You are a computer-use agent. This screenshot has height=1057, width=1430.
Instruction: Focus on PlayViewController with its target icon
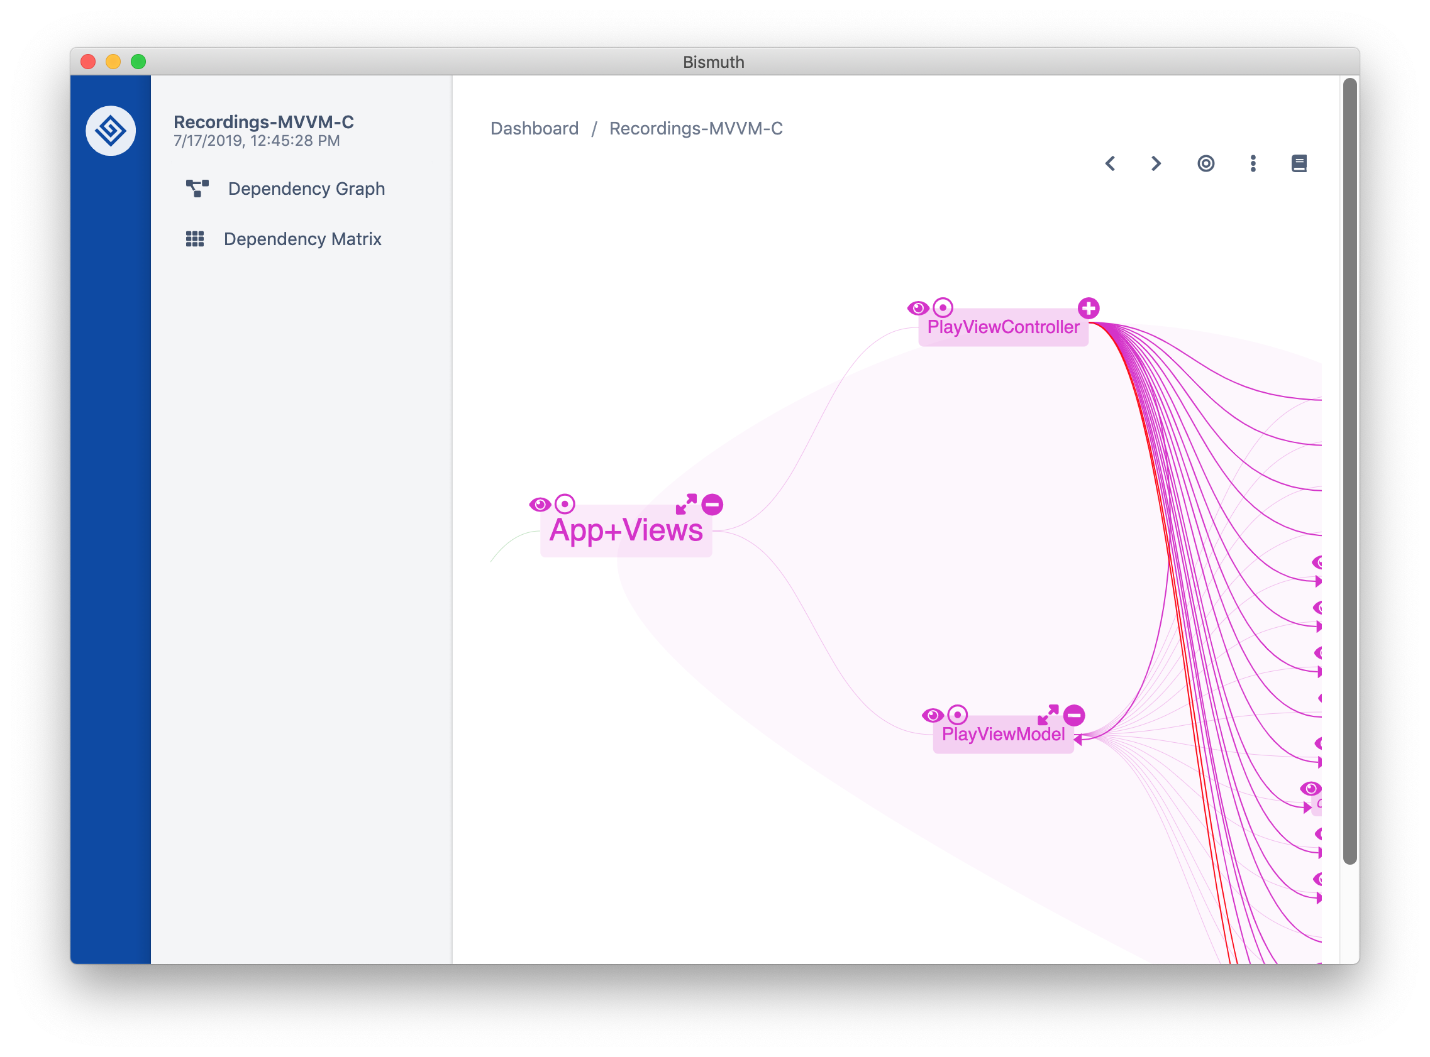(943, 308)
